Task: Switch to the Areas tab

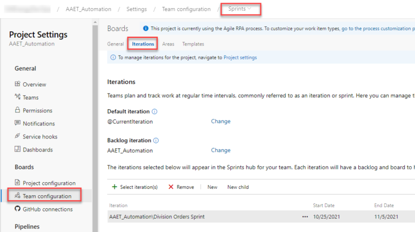Action: 168,44
